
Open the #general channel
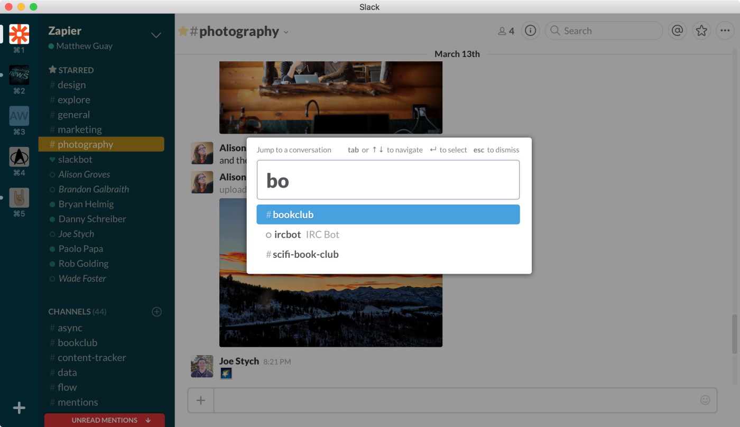click(x=70, y=115)
